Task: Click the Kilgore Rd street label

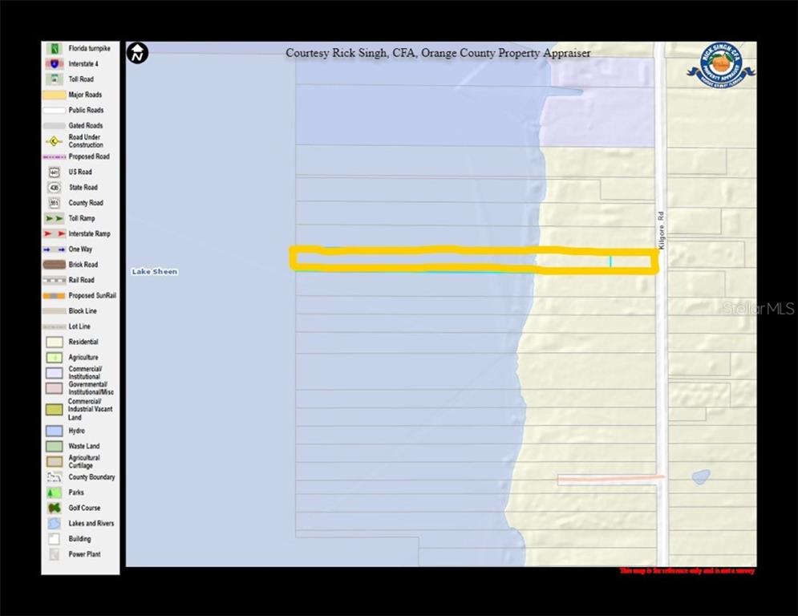Action: pos(662,230)
